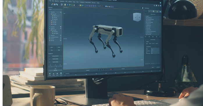This screenshot has height=106, width=203.
Task: Open the orange figure tab in Modifications panel
Action: point(154,11)
